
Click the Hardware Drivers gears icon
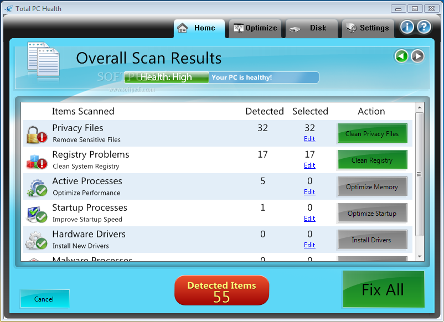pos(37,241)
